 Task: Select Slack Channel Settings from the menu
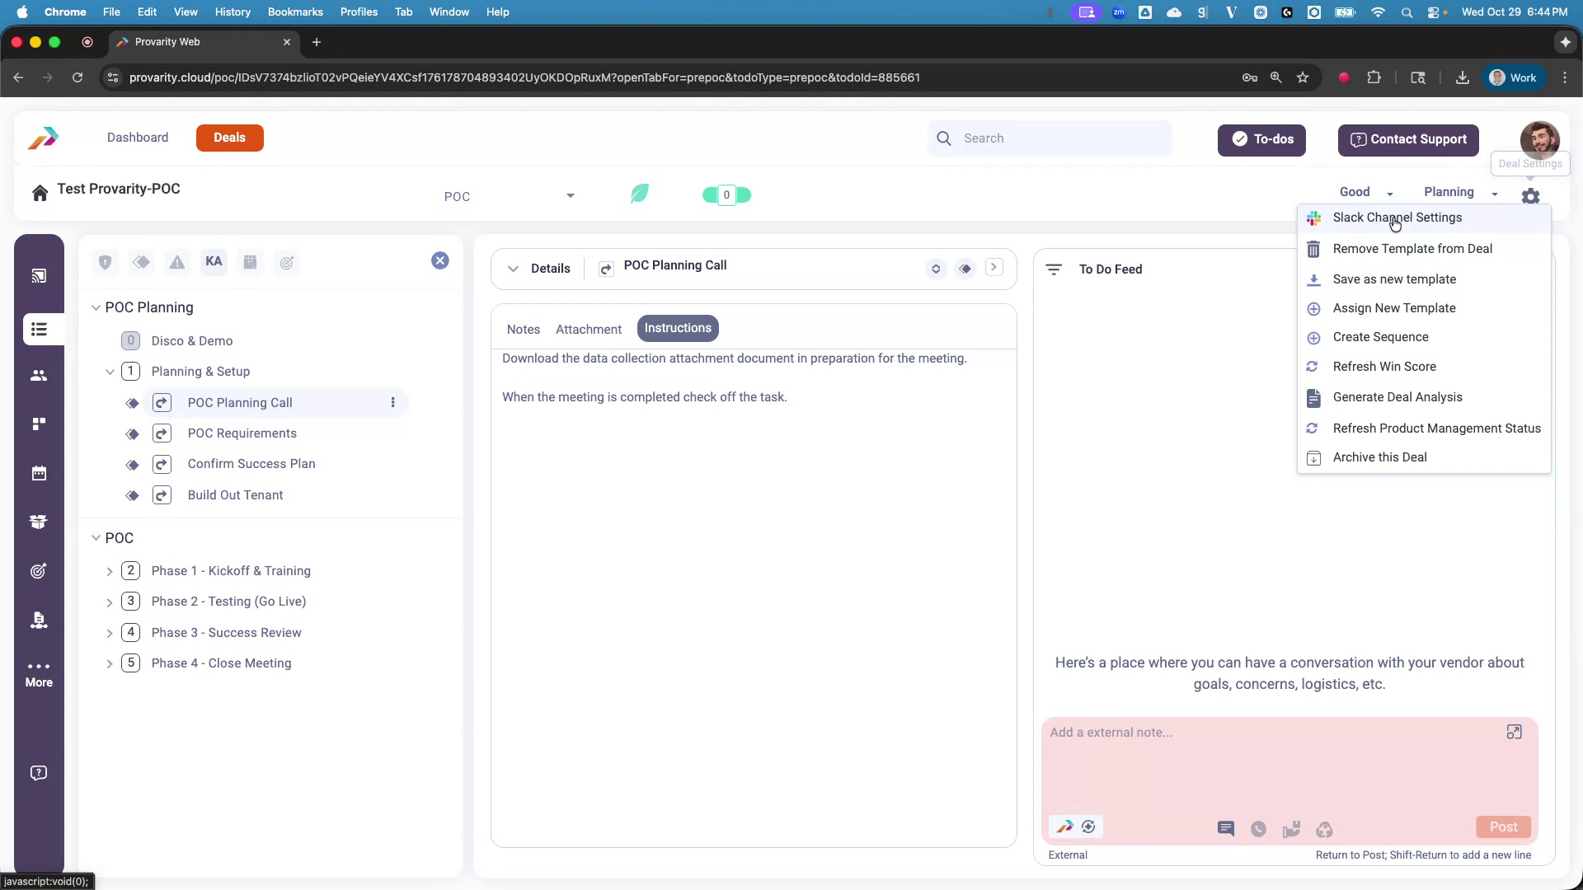[x=1399, y=218]
